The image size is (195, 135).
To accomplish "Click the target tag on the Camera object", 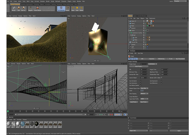I will 147,44.
